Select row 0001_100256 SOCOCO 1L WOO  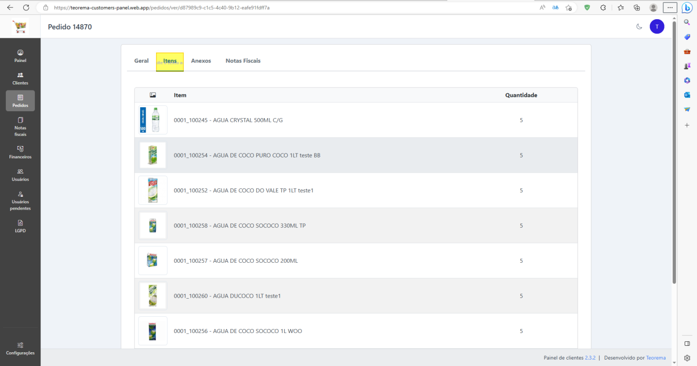click(356, 331)
